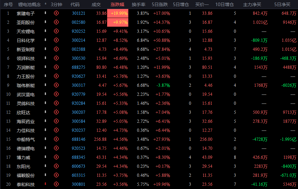Select the 5日涨跌 column header
This screenshot has height=189, width=298.
click(160, 4)
